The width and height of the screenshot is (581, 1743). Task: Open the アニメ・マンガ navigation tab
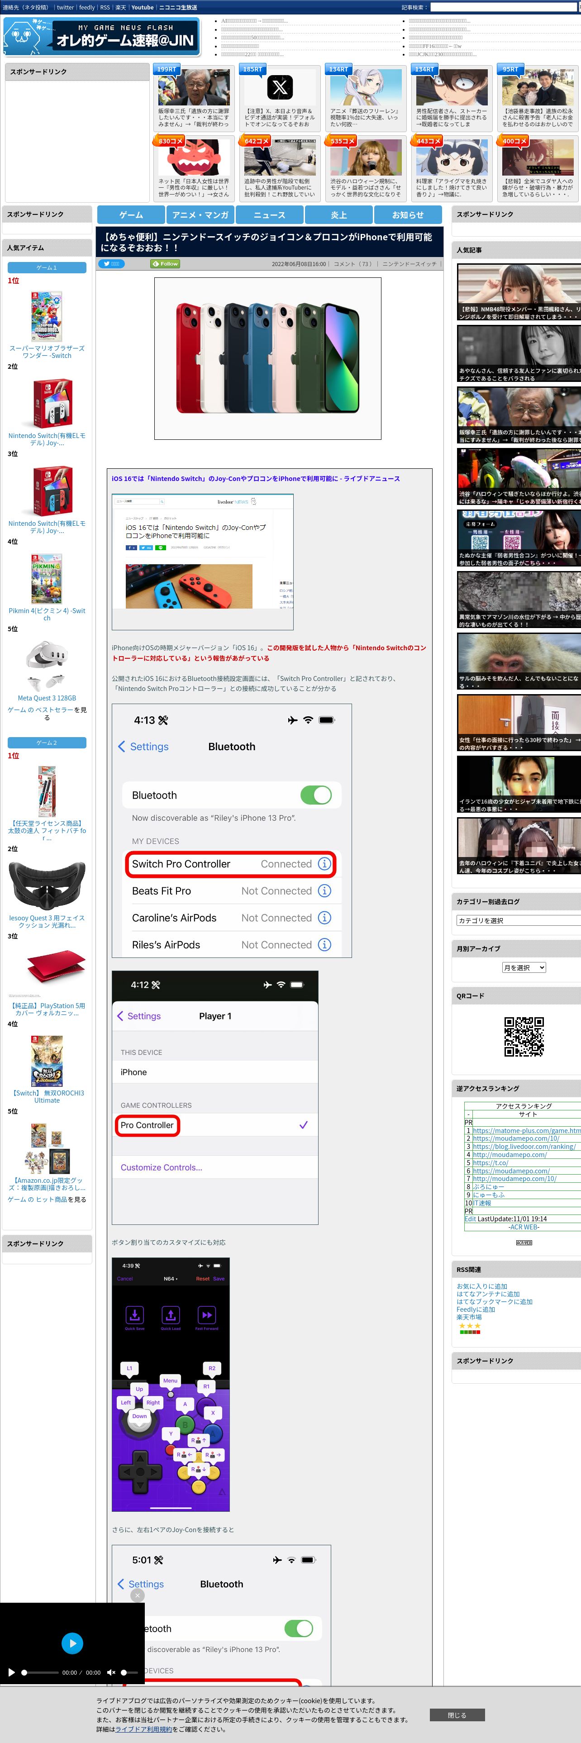pos(200,214)
